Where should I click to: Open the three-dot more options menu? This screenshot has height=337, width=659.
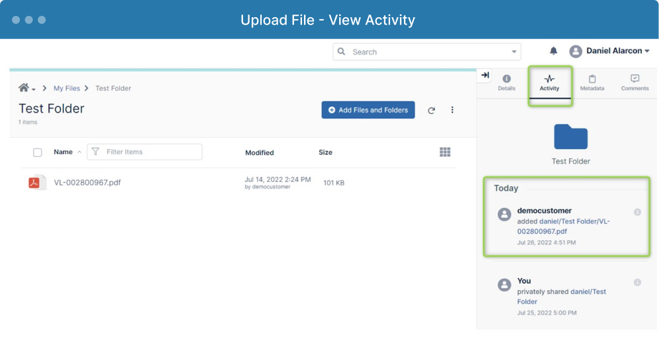452,110
